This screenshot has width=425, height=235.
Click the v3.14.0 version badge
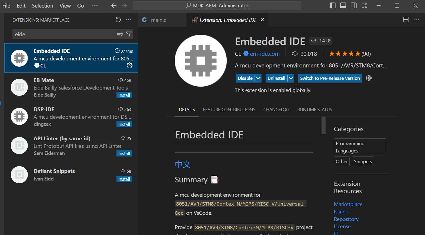coord(321,41)
